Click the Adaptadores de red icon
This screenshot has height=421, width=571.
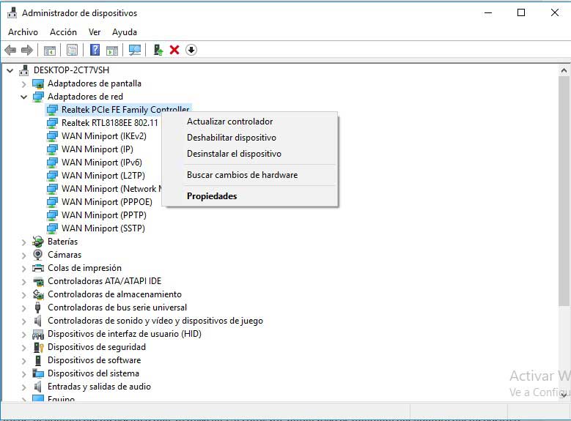tap(38, 97)
